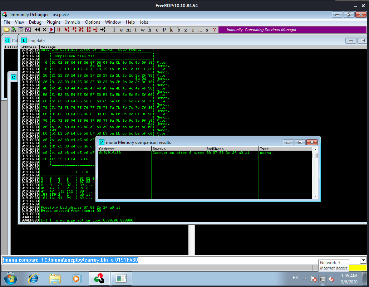Show patches with the 'P' button
Image resolution: width=369 pixels, height=287 pixels.
coord(164,30)
